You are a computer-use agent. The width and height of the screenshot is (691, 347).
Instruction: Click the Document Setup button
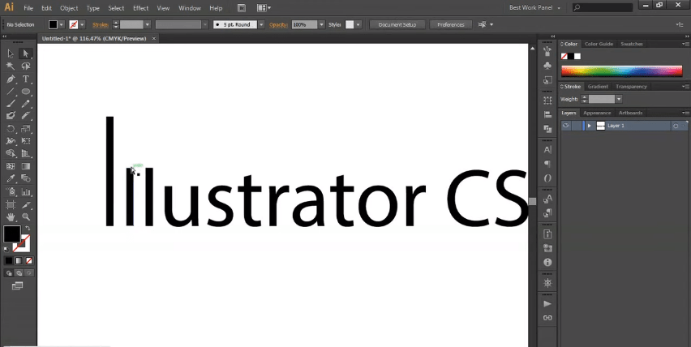[397, 25]
